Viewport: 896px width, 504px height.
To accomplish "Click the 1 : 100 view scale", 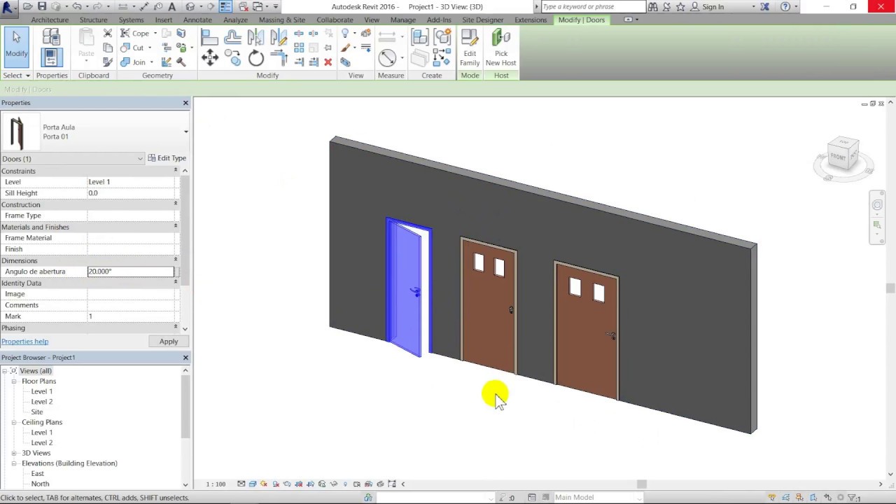I will (x=216, y=484).
